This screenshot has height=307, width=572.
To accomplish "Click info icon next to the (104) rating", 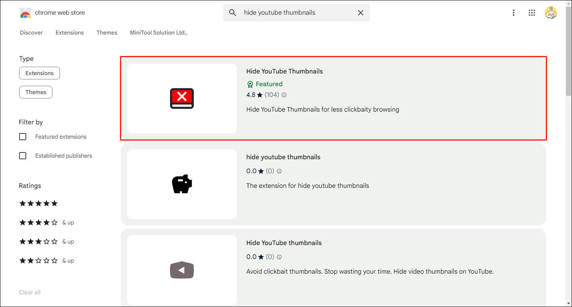I will 284,95.
